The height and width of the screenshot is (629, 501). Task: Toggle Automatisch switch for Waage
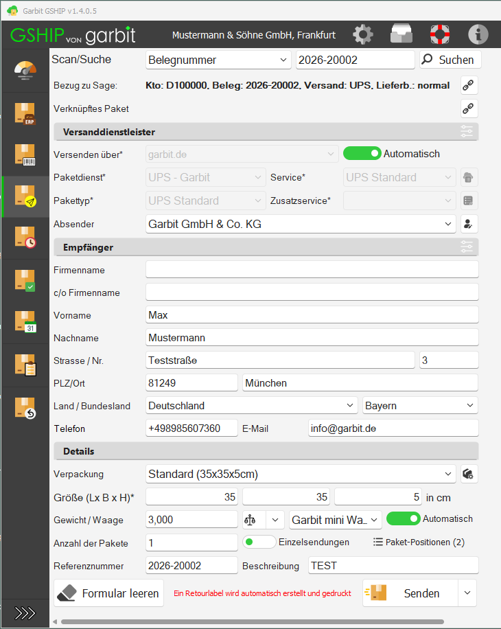404,518
